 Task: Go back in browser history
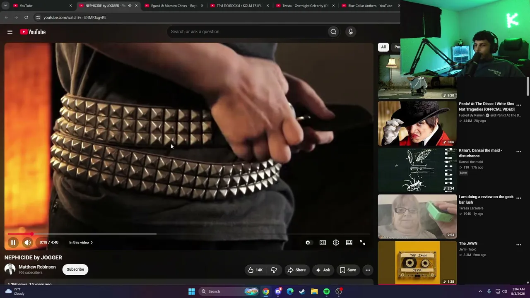(x=6, y=17)
